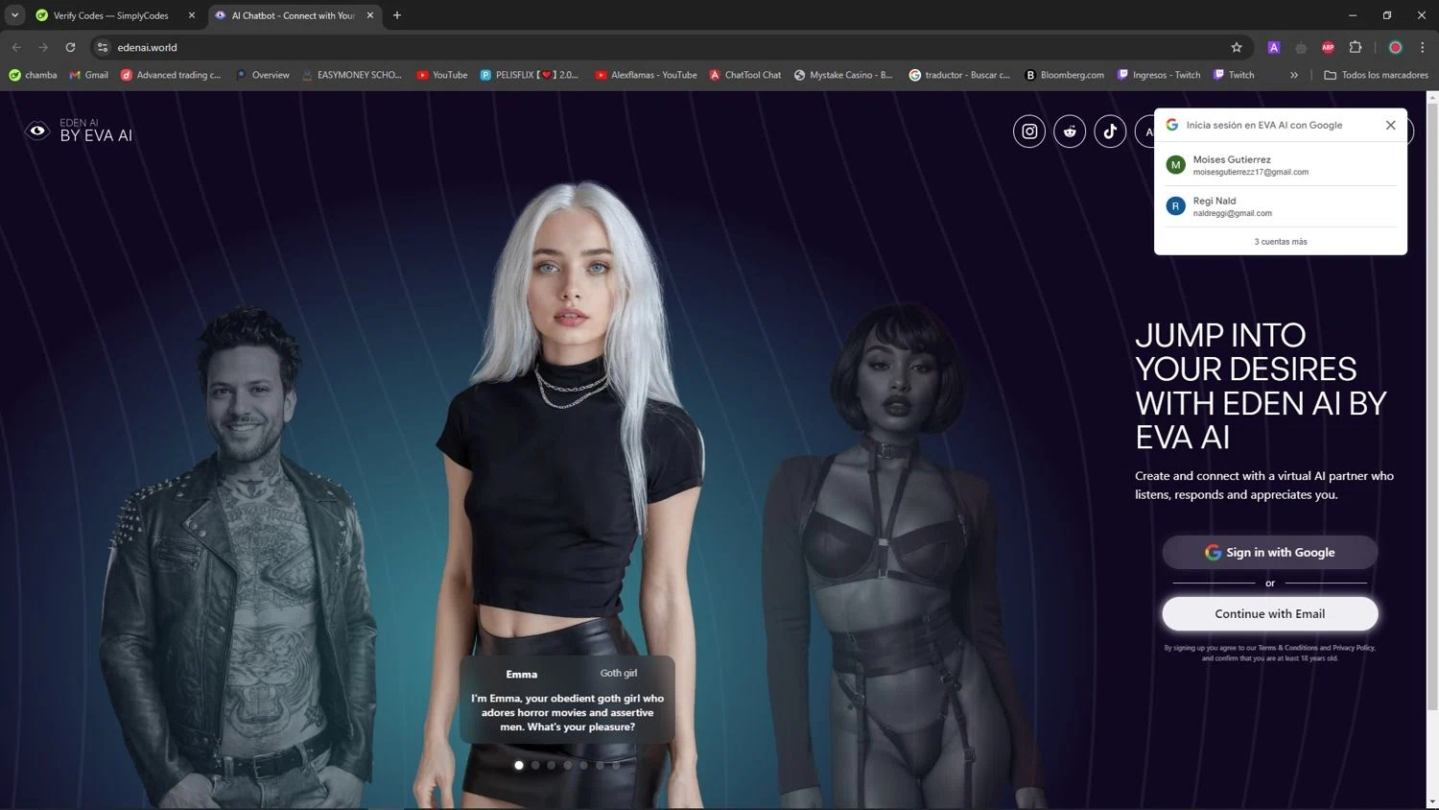Screen dimensions: 1439x810
Task: Open the tab search dropdown arrow
Action: coord(14,15)
